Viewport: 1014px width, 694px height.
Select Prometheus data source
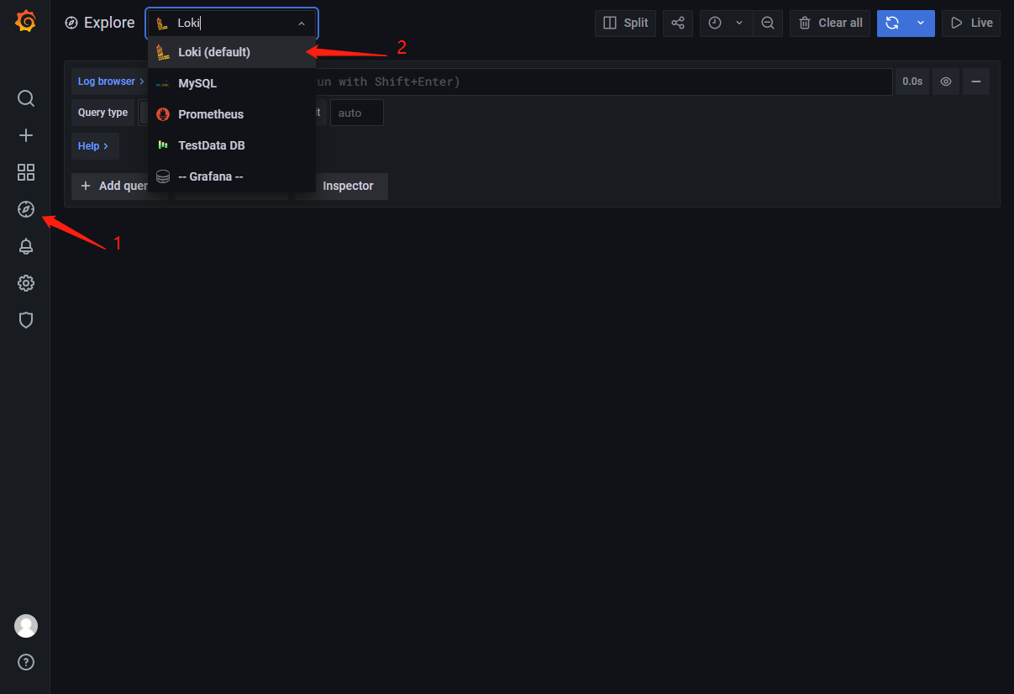232,114
